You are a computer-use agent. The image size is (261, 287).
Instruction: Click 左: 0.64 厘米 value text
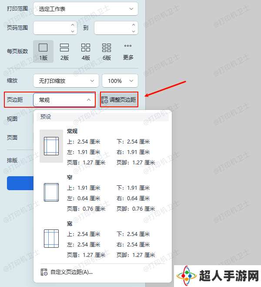pos(84,198)
